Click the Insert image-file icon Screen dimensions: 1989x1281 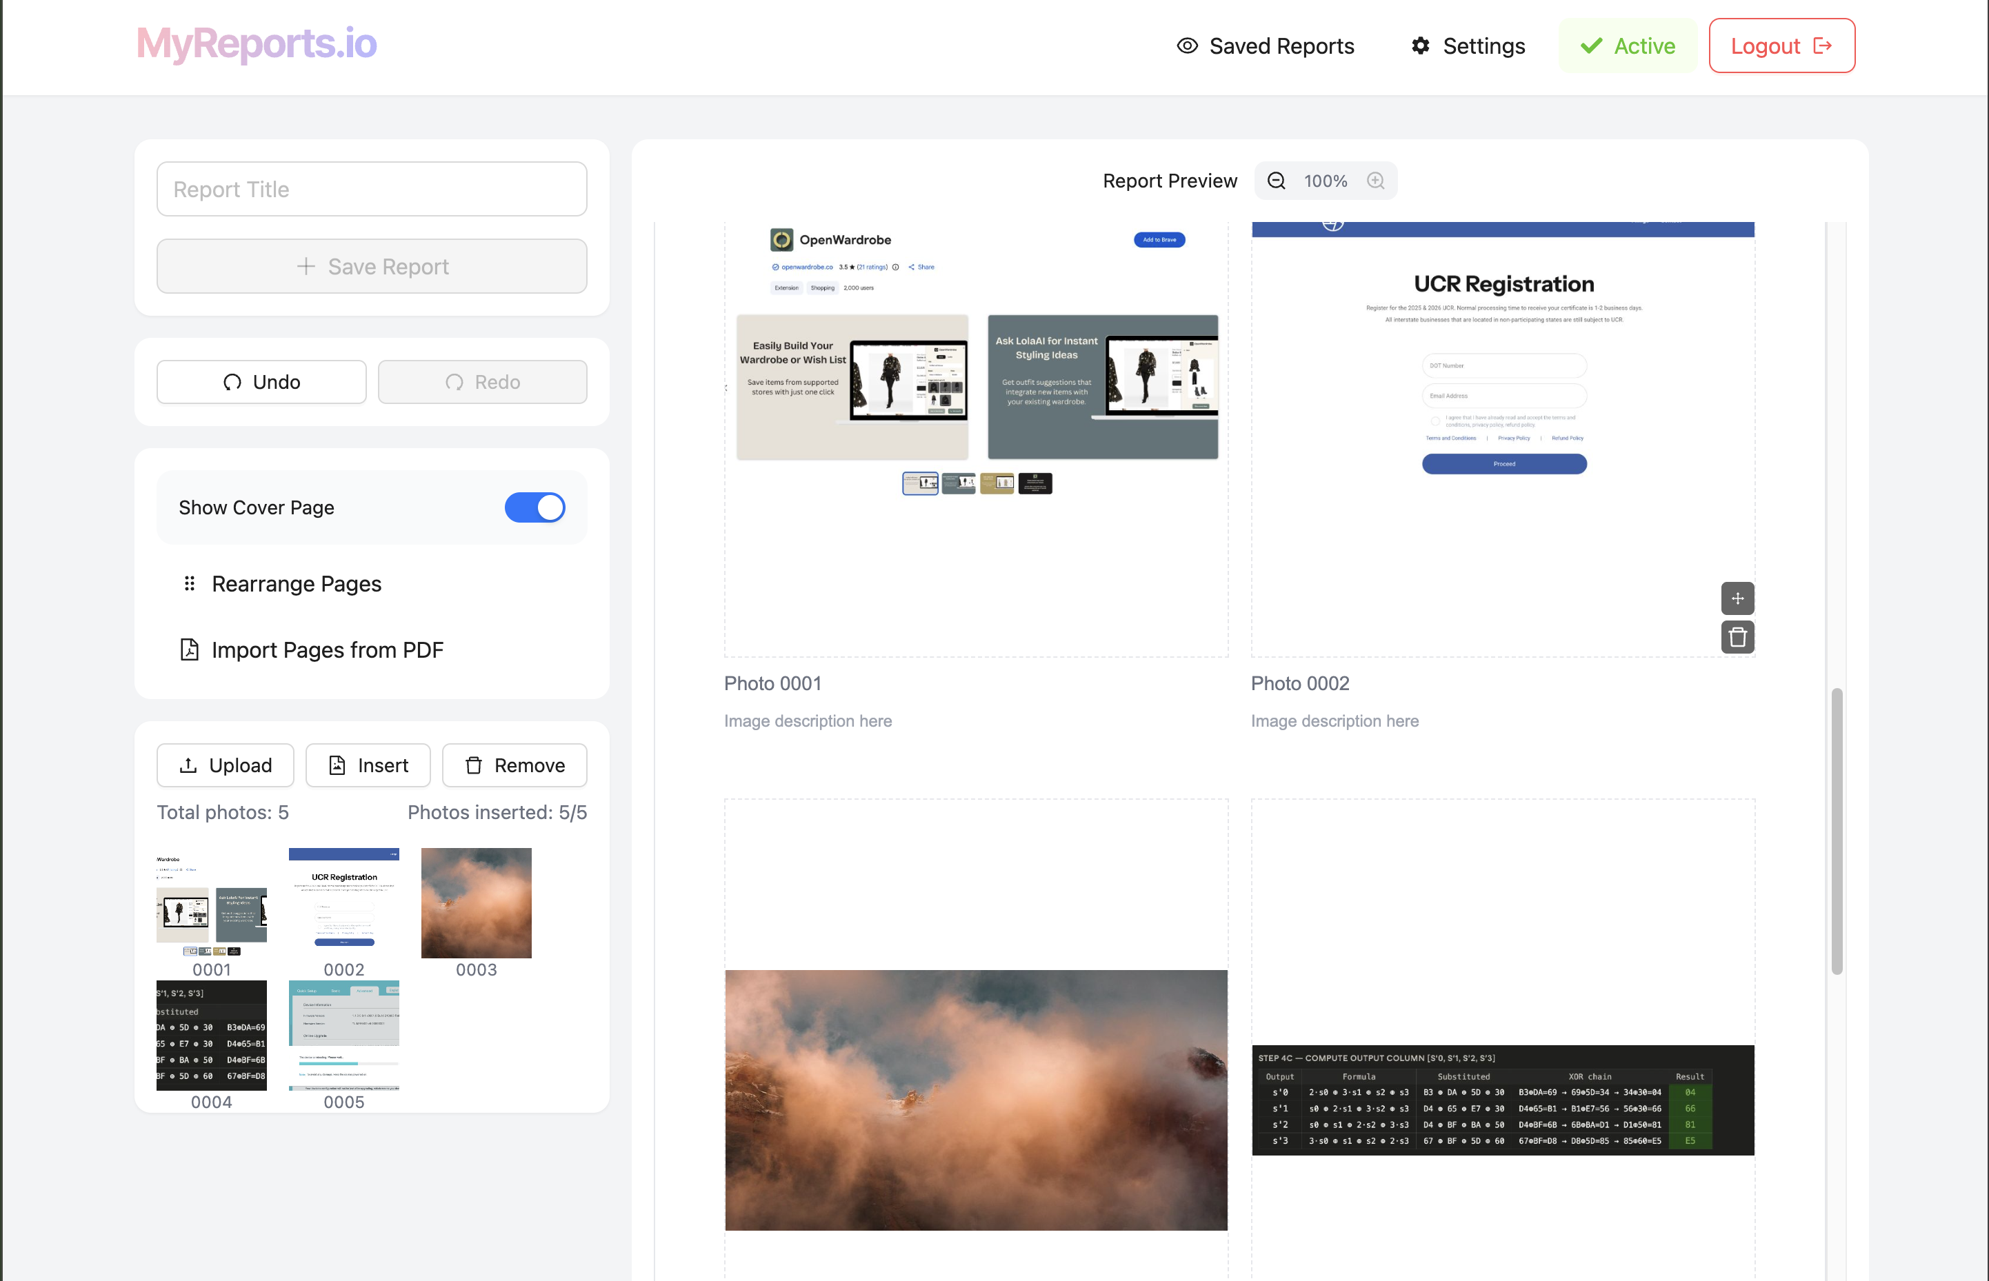pos(337,765)
